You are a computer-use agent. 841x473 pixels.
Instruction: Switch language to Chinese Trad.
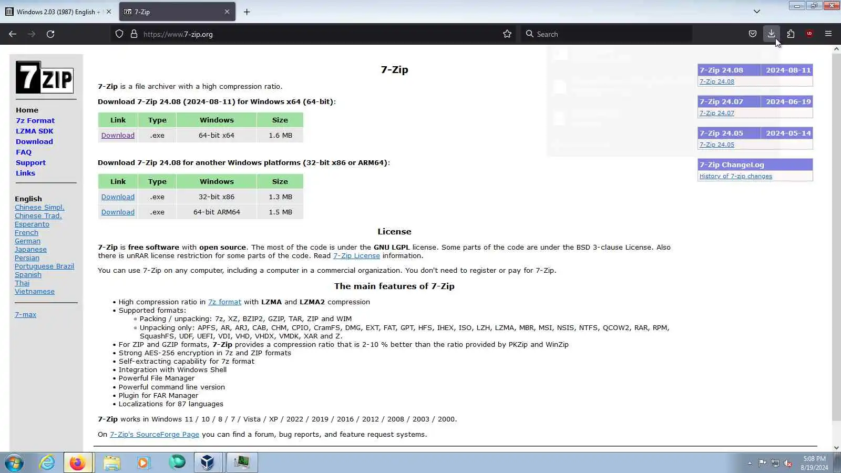pyautogui.click(x=38, y=215)
